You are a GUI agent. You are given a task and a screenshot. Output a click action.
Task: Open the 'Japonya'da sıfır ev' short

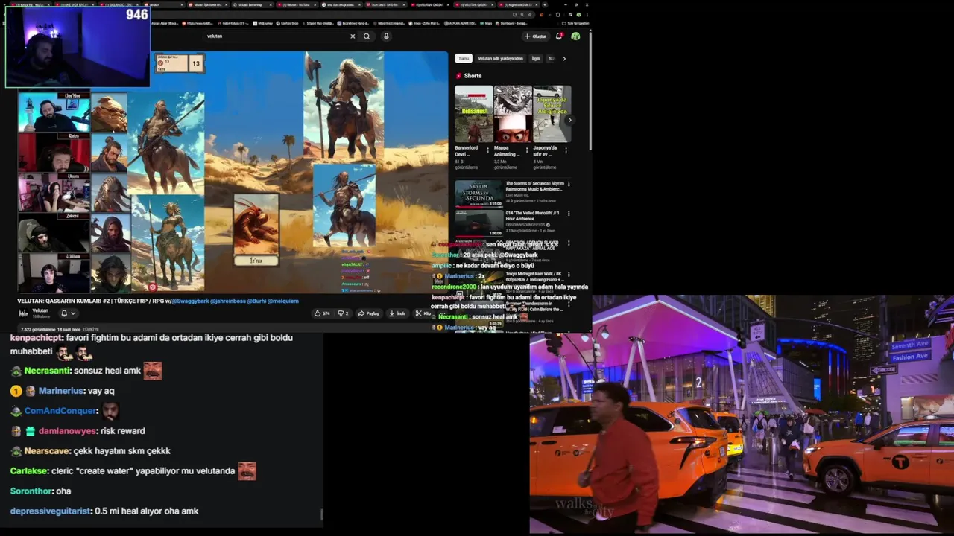[552, 114]
